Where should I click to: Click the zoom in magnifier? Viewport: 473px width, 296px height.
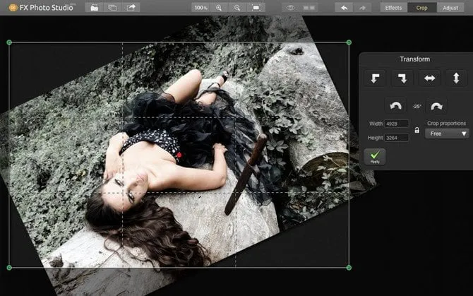click(219, 7)
